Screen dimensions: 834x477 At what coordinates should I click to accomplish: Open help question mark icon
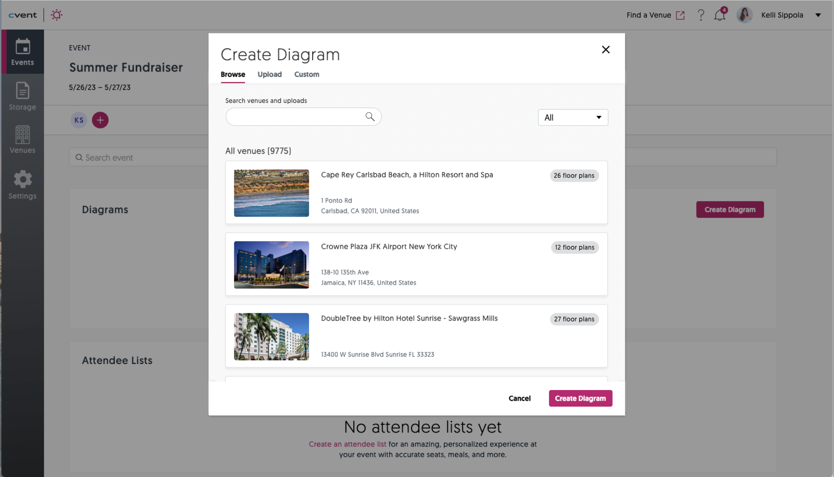pyautogui.click(x=701, y=15)
